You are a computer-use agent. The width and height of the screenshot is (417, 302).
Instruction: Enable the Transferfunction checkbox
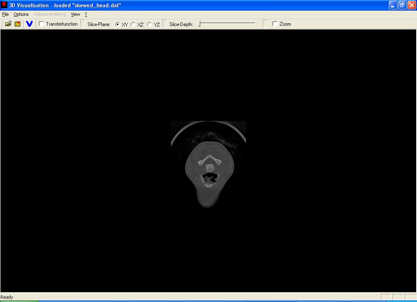point(42,24)
